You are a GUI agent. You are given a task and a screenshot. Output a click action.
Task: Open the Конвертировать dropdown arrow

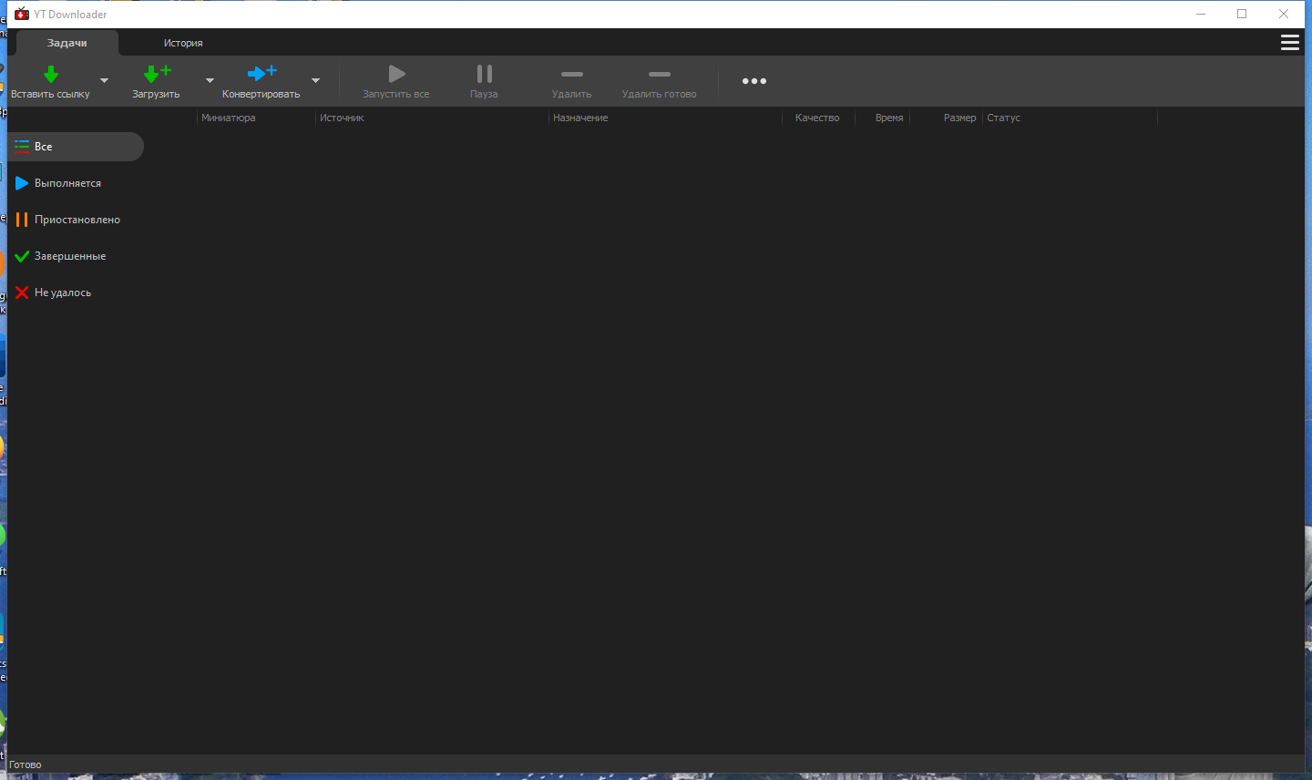315,80
